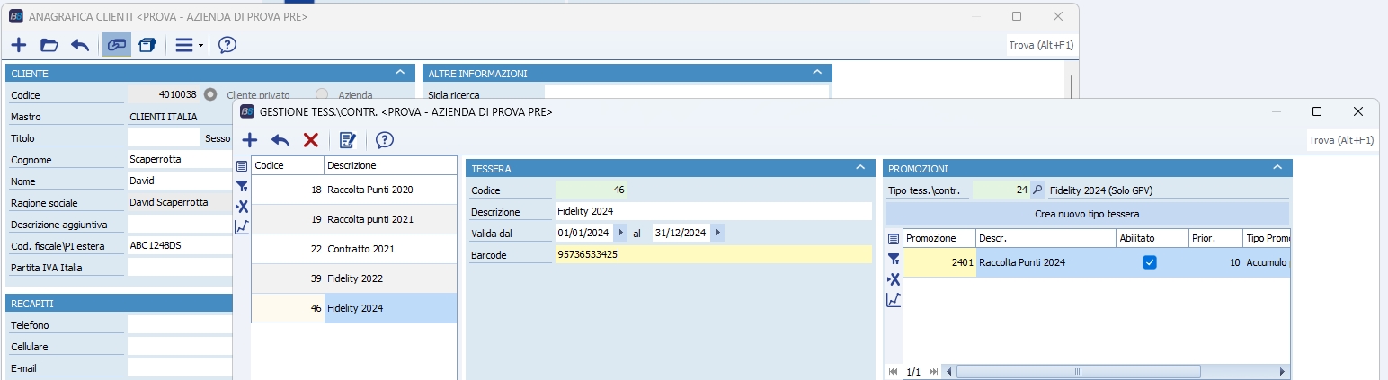This screenshot has width=1388, height=380.
Task: Click the Descrizione column header in tessera list
Action: click(x=390, y=165)
